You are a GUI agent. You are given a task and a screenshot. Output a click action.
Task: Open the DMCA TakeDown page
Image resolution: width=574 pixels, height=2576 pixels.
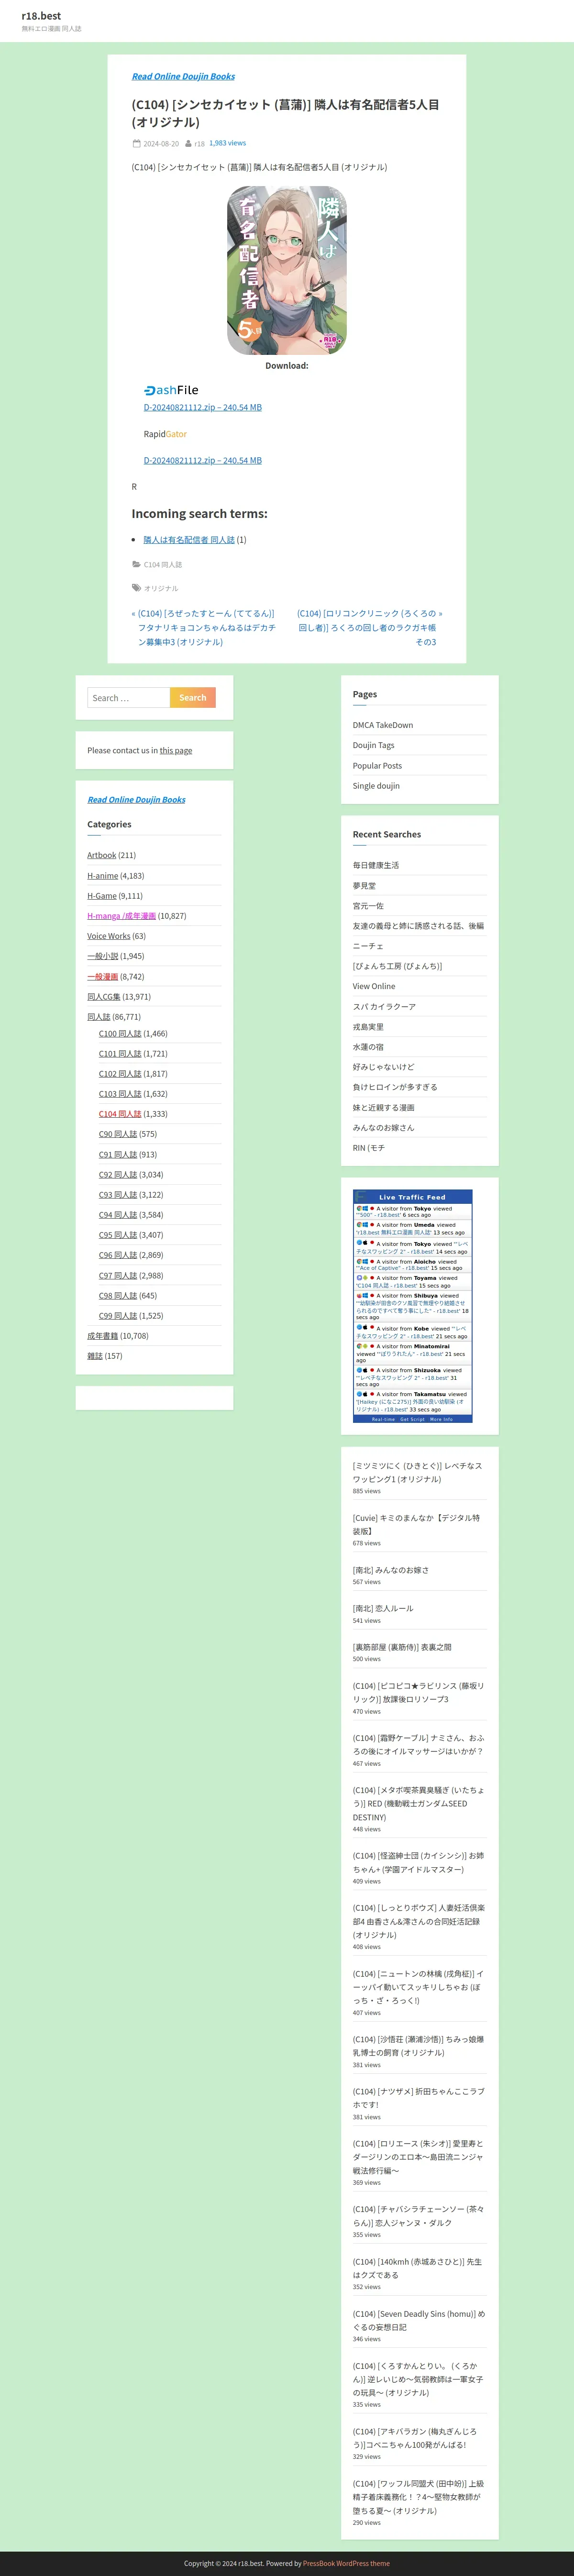(382, 725)
